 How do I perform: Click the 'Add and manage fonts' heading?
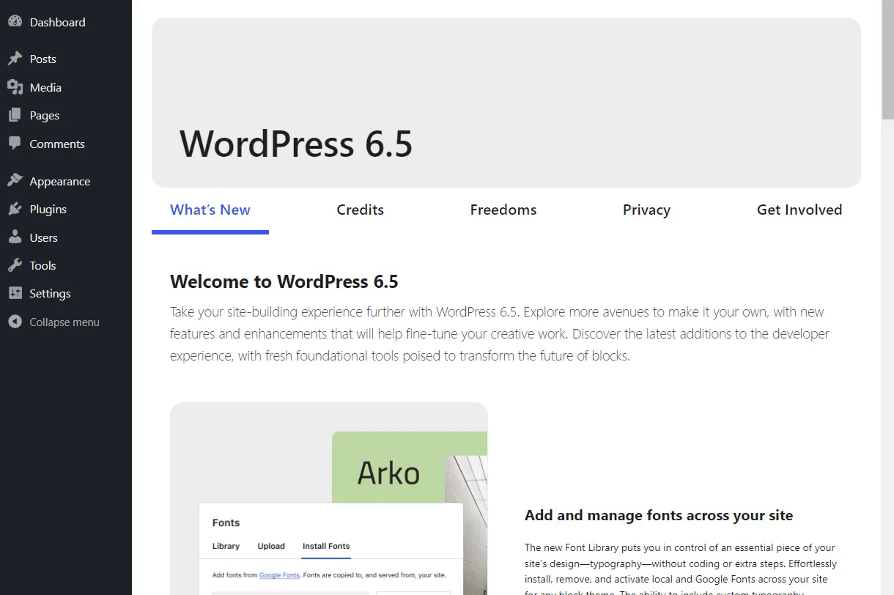click(659, 515)
